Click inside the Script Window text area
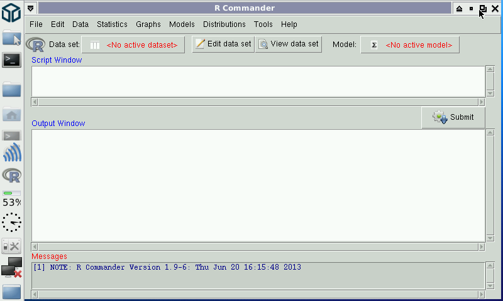The image size is (503, 301). (x=258, y=82)
